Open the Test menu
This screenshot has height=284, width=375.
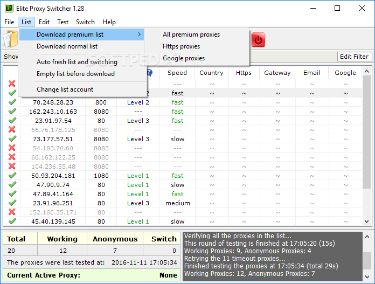[63, 22]
